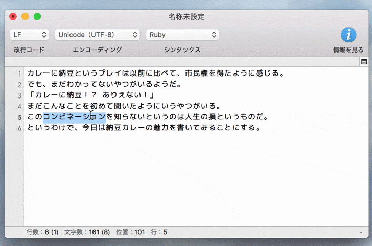
Task: Click the highlighted word コンビネーション
Action: 74,117
